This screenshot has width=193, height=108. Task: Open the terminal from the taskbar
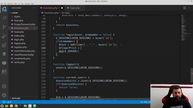(21, 106)
